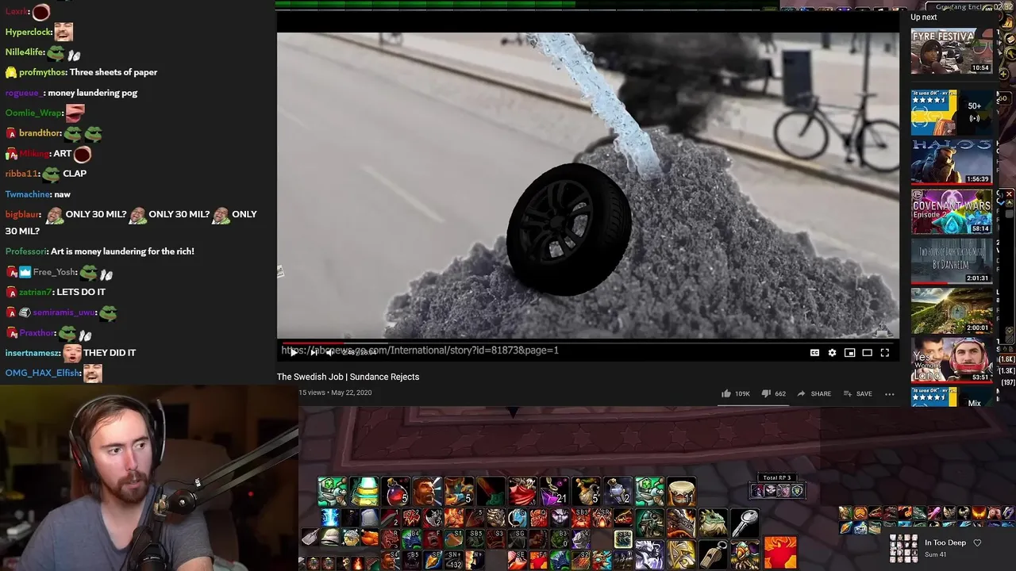
Task: Like the video with 109K likes
Action: (x=736, y=393)
